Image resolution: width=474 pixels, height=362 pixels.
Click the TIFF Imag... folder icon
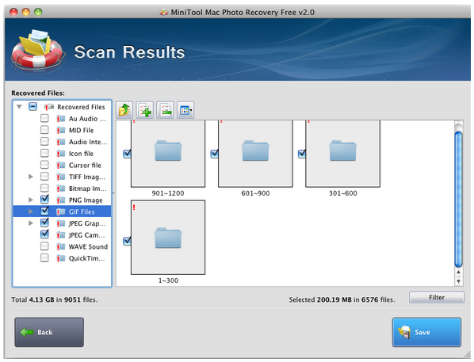pos(61,177)
